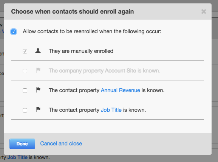
Task: Click the manually enrolled checkbox
Action: 25,51
